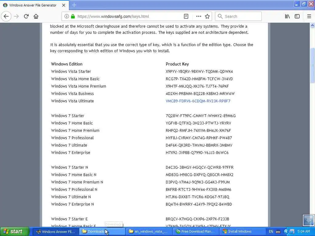Image resolution: width=315 pixels, height=236 pixels.
Task: Select the Windows Answer File Generator tab
Action: [x=34, y=5]
